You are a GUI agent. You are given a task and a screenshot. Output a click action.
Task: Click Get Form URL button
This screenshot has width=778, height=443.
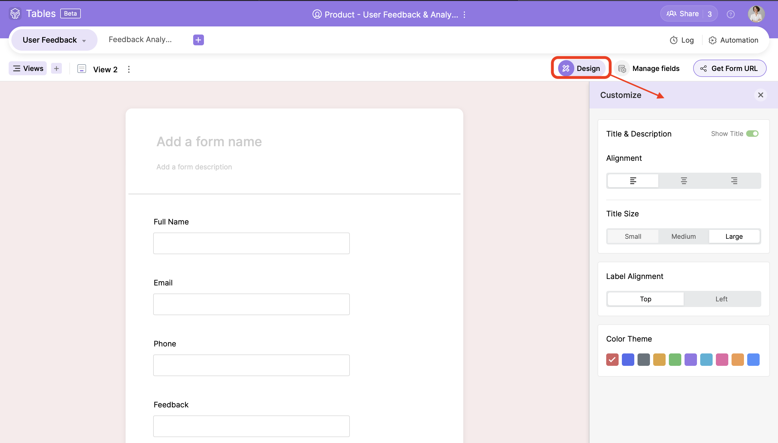point(729,69)
